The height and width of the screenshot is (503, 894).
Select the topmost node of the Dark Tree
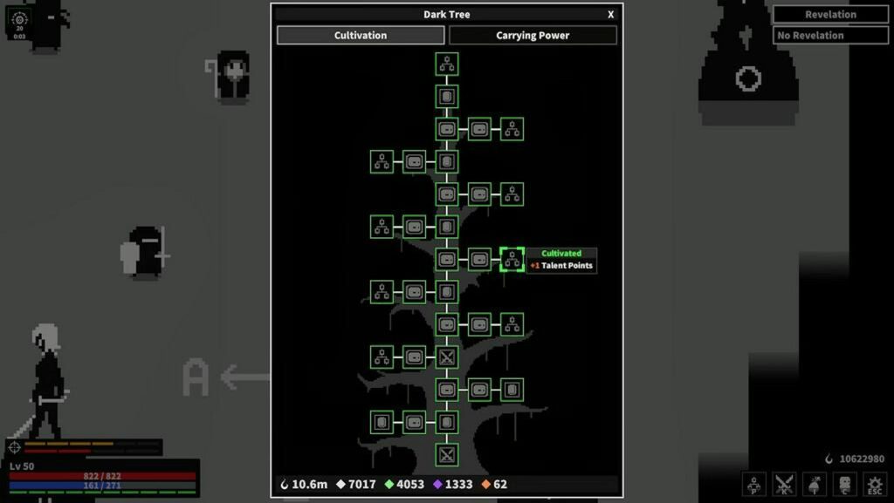pyautogui.click(x=447, y=65)
